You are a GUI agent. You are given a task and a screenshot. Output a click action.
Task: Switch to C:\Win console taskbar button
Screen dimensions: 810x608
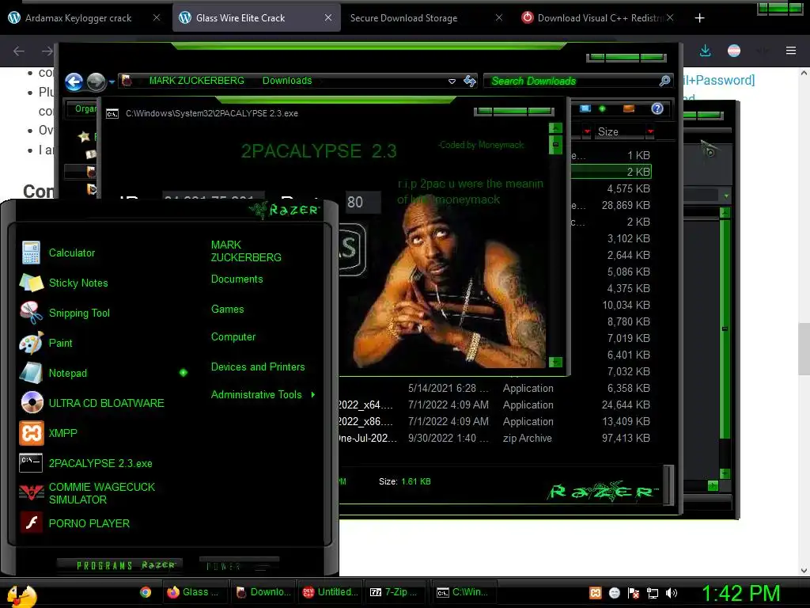464,592
